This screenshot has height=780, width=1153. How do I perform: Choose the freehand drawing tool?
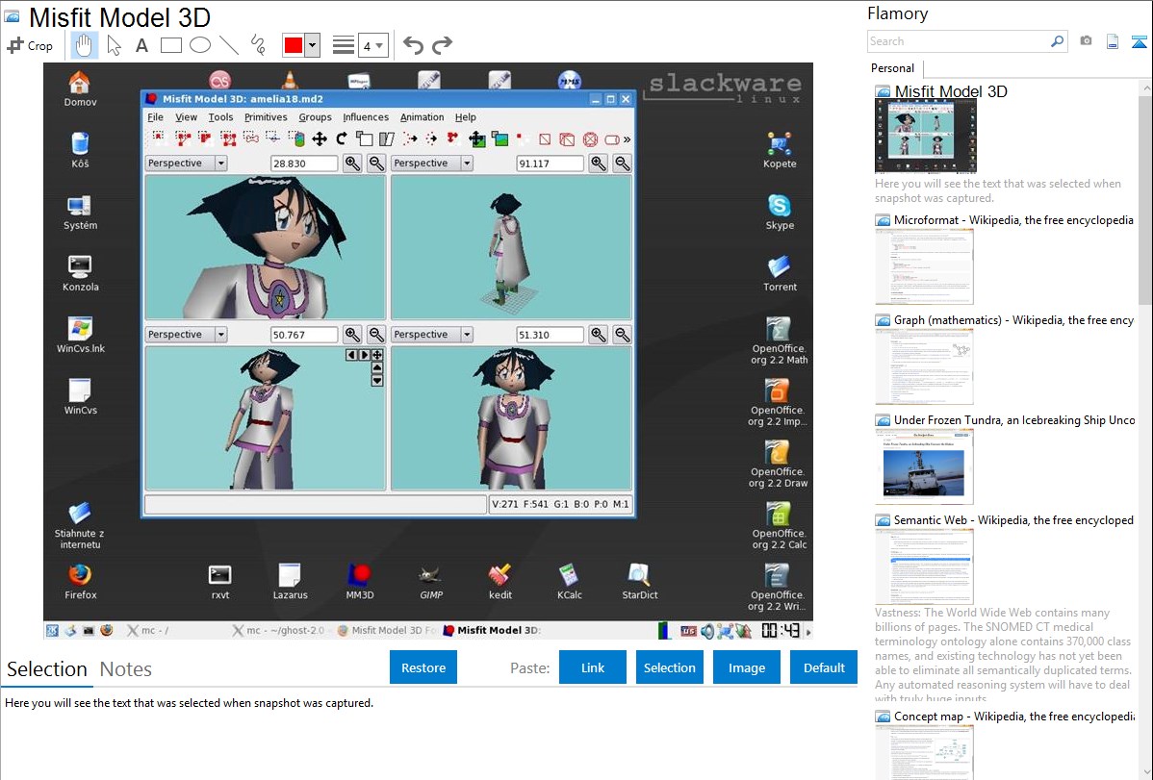pyautogui.click(x=258, y=45)
